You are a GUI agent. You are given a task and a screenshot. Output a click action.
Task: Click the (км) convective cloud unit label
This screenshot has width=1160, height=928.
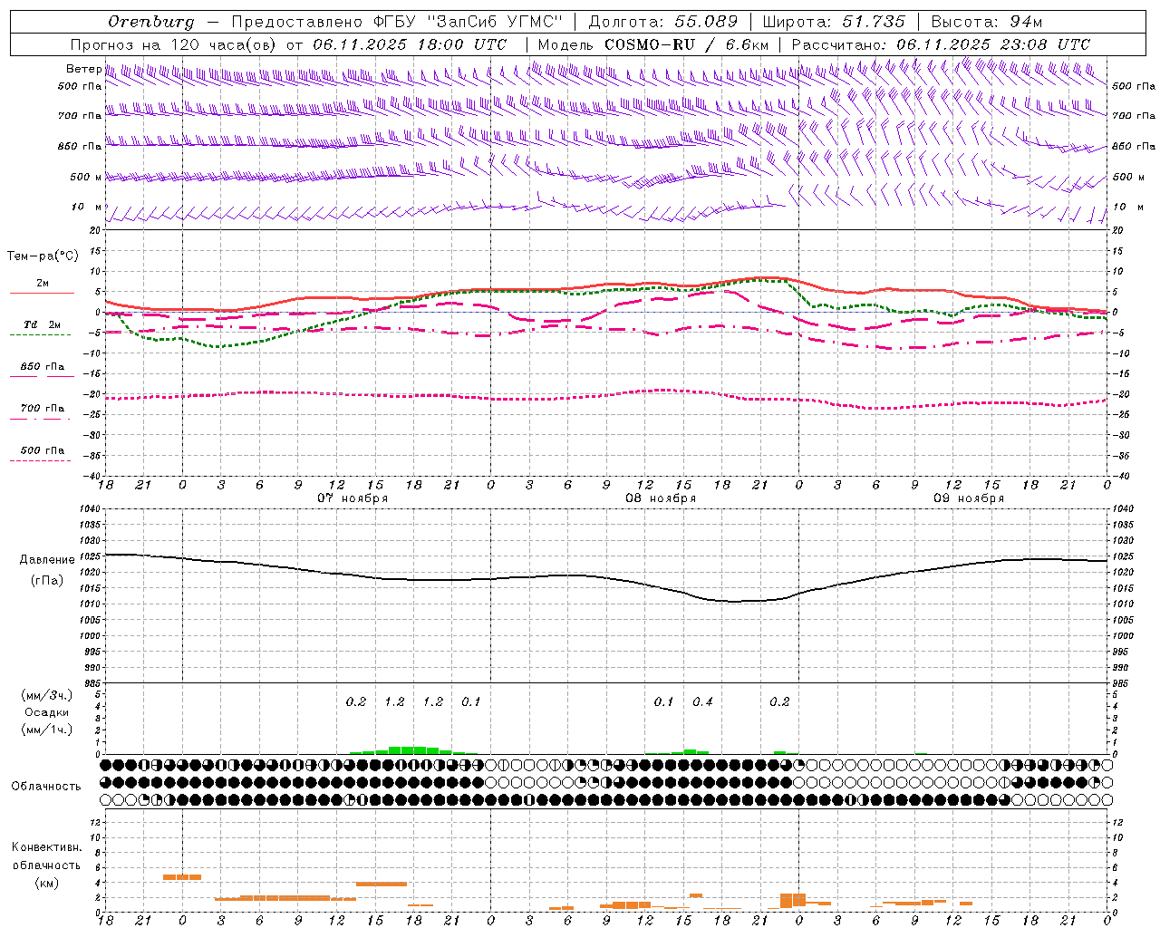click(47, 883)
